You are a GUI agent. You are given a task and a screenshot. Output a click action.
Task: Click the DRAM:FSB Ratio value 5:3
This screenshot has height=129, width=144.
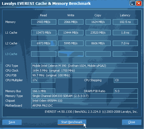126,91
